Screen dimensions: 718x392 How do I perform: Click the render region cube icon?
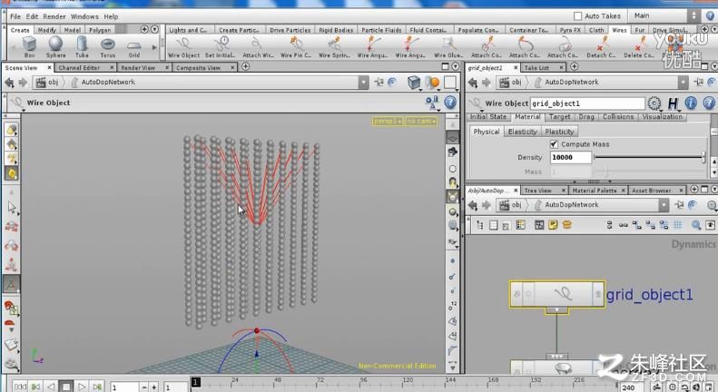point(414,83)
